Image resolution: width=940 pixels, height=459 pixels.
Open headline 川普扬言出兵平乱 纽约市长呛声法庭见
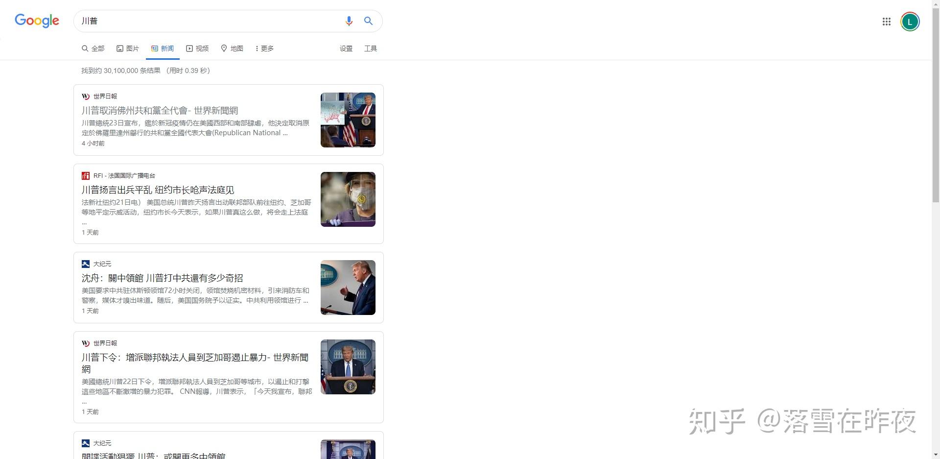coord(158,190)
